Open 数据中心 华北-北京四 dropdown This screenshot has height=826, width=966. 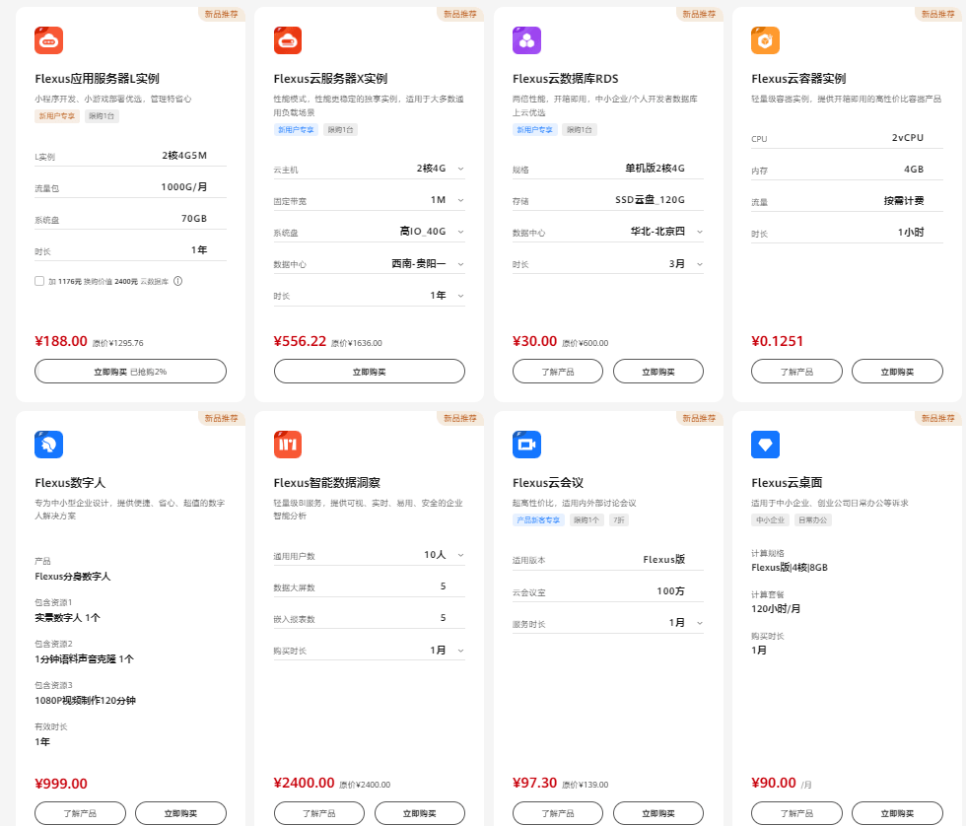pos(608,232)
